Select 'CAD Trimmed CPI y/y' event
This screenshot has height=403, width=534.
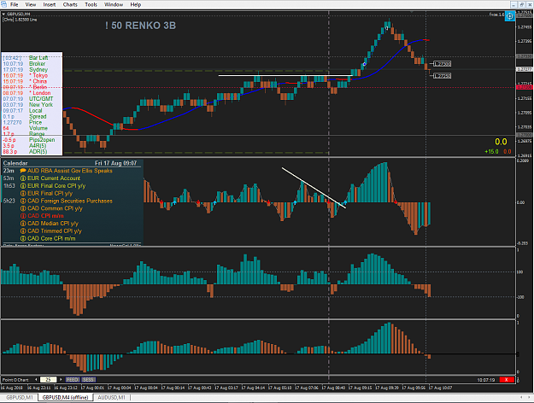click(55, 231)
